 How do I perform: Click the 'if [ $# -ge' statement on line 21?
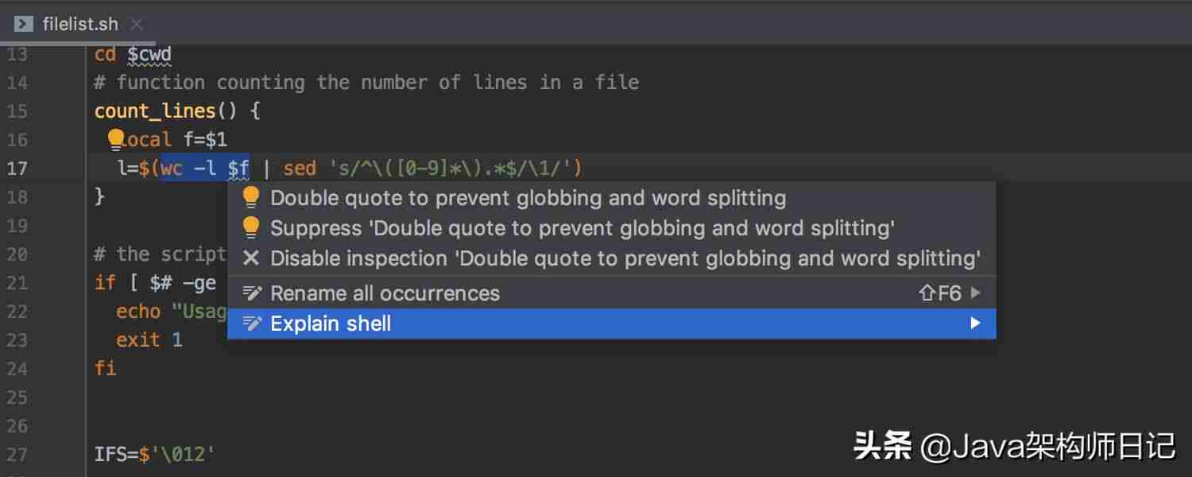[x=155, y=283]
